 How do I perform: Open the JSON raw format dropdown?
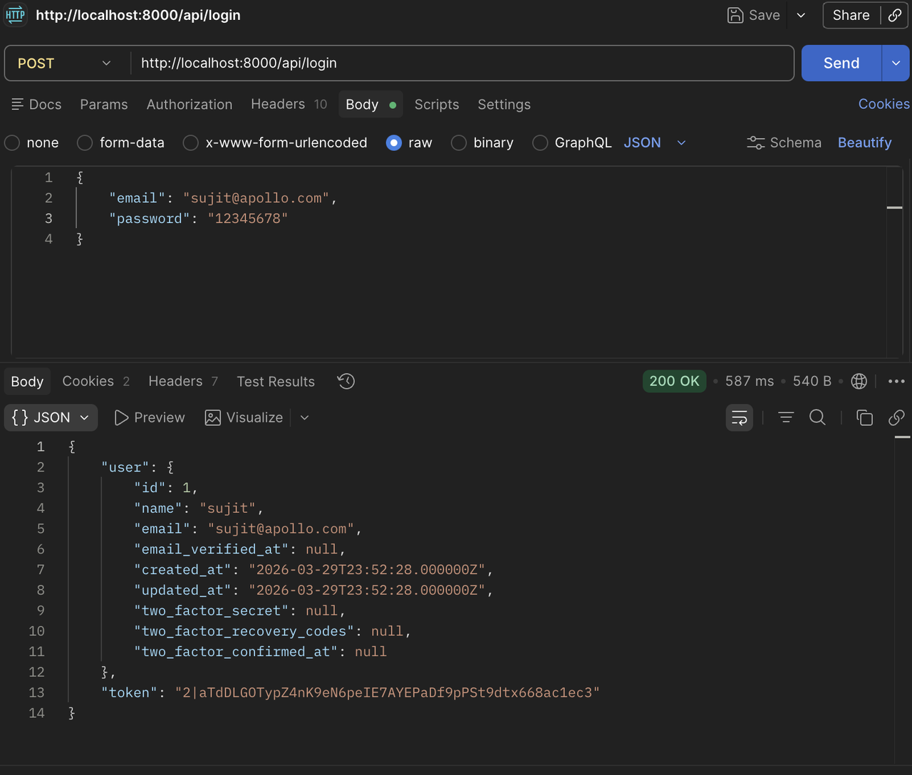(655, 142)
